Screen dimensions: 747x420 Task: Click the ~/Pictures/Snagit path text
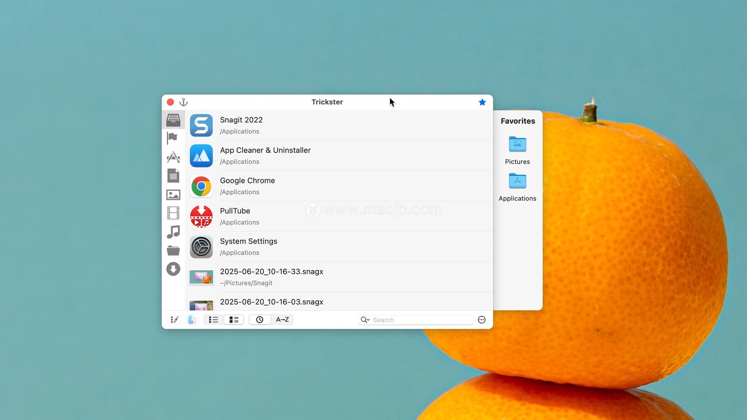(x=246, y=283)
